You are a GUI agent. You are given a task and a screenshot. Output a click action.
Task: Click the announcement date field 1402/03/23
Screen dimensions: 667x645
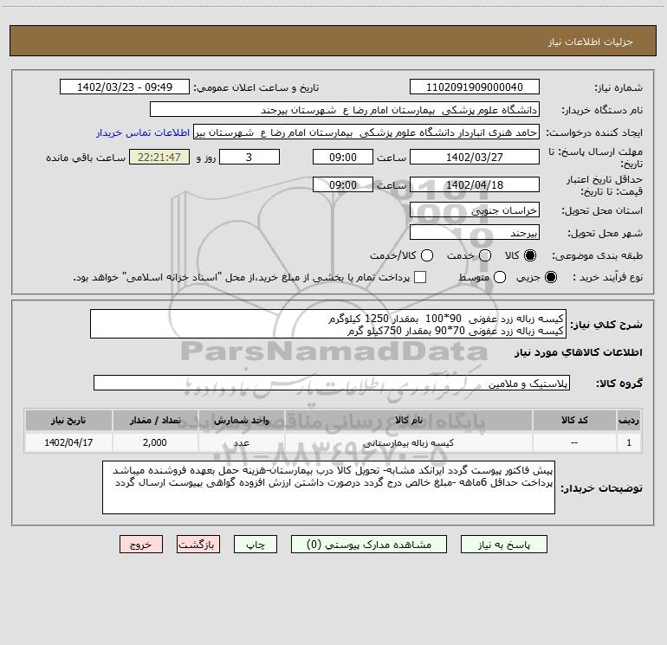tap(125, 87)
